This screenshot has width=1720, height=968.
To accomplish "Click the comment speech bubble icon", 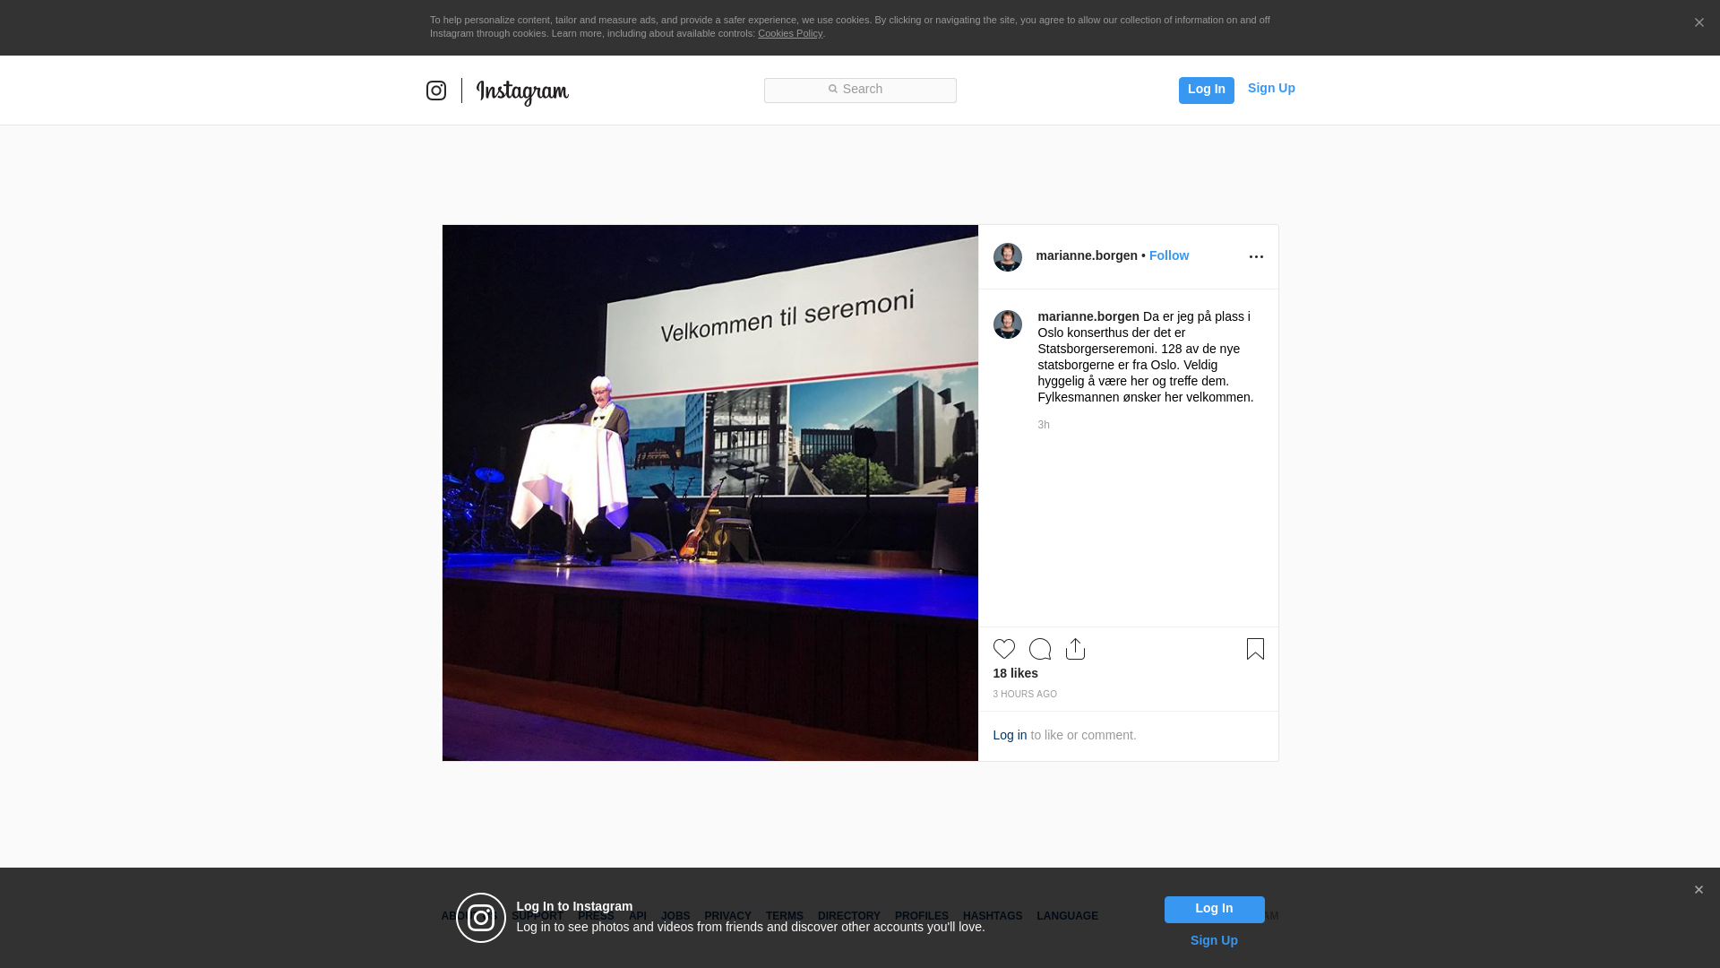I will click(1040, 649).
